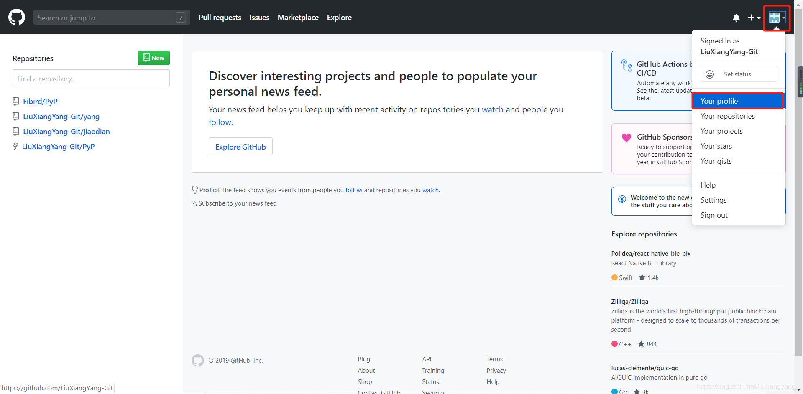803x394 pixels.
Task: Open the Privacy footer link
Action: coord(496,371)
